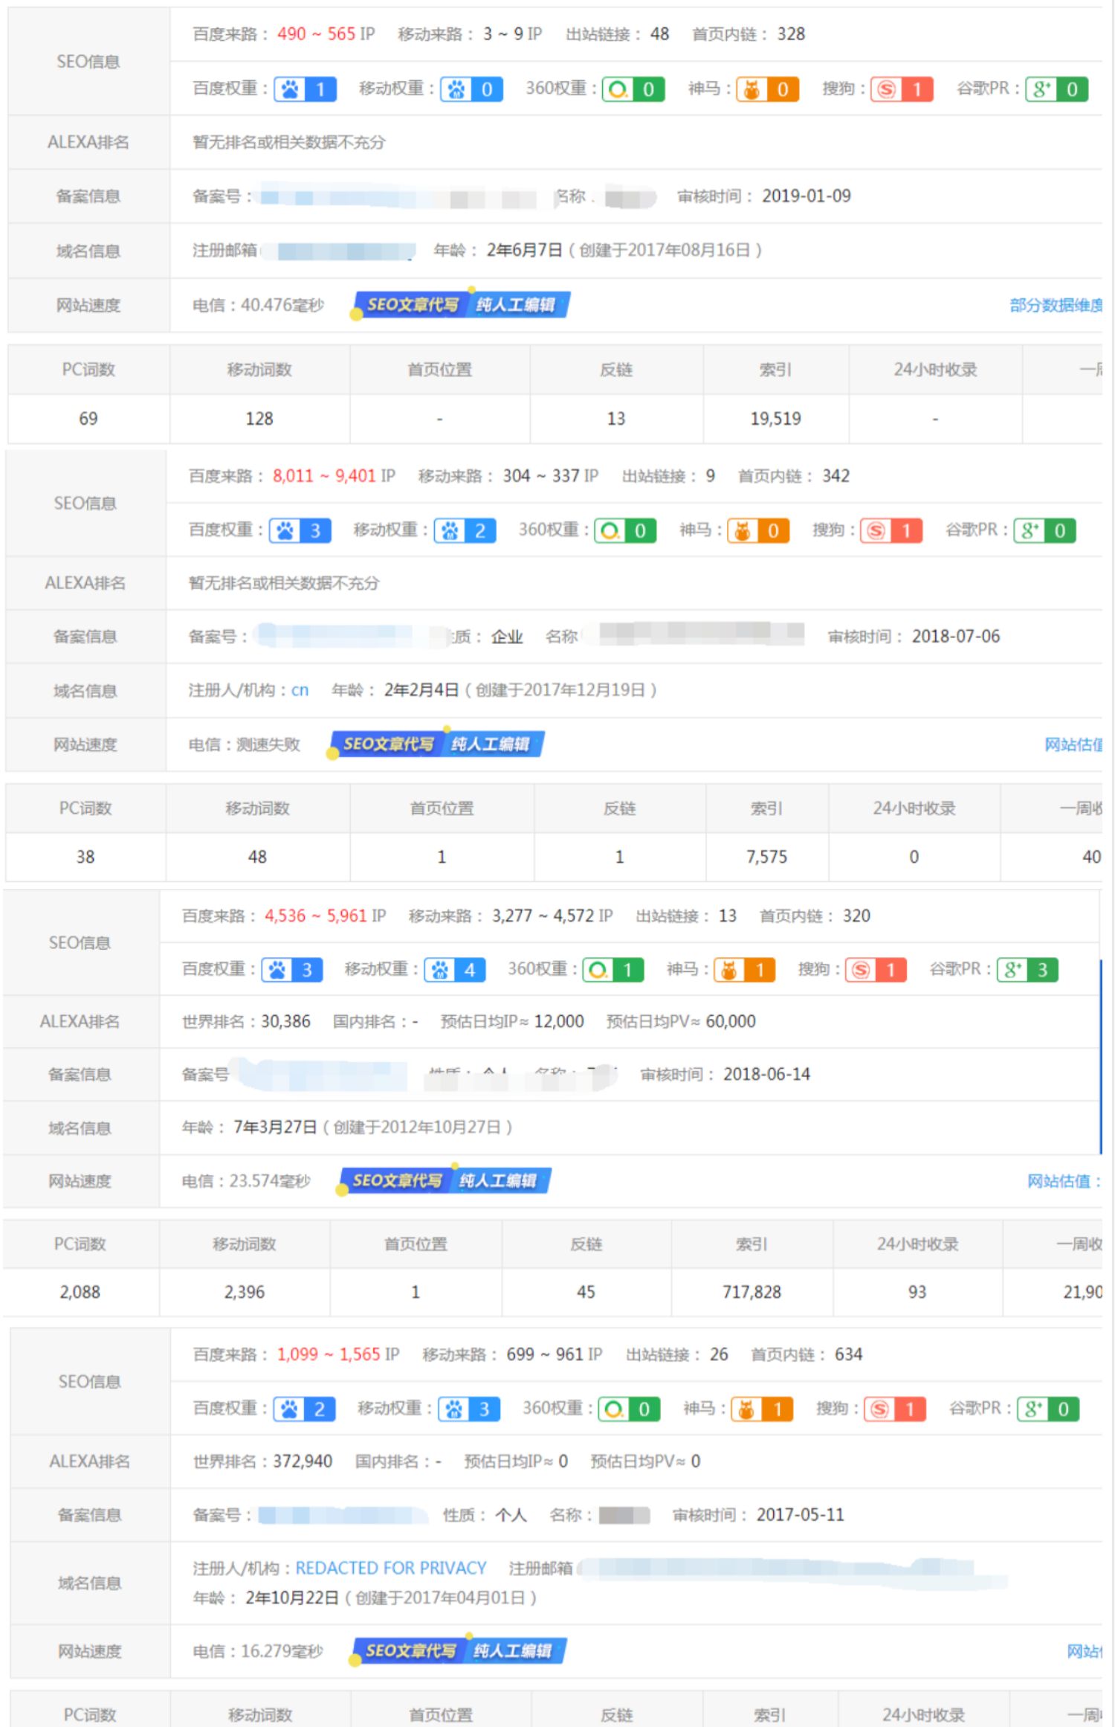The height and width of the screenshot is (1727, 1115).
Task: Click the 移动权重 4 paw badge
Action: (x=454, y=970)
